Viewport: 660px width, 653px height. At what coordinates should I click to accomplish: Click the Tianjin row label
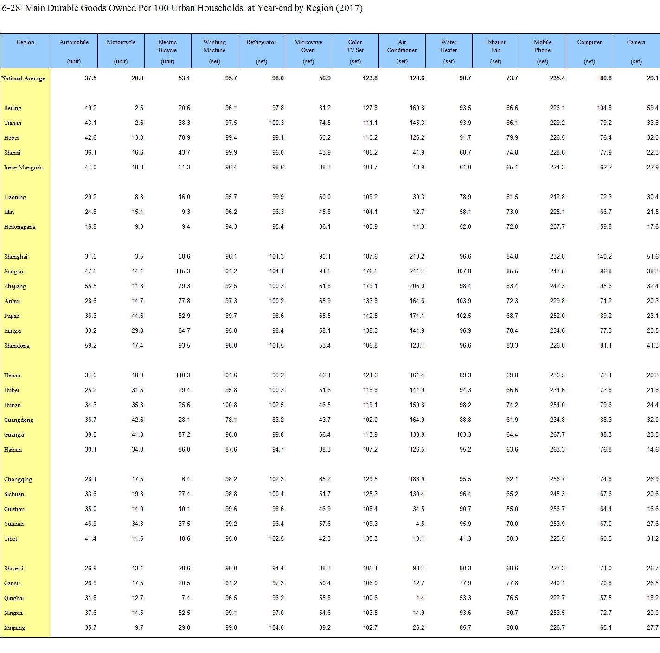pos(13,123)
